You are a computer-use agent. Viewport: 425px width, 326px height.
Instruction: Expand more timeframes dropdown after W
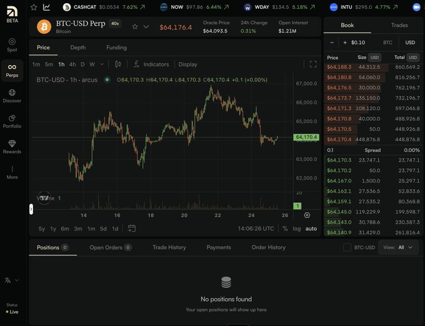(x=102, y=64)
